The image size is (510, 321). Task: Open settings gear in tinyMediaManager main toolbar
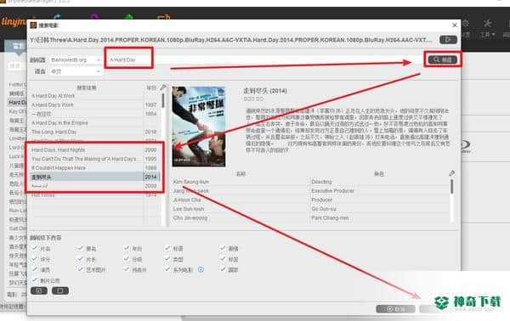coord(466,24)
